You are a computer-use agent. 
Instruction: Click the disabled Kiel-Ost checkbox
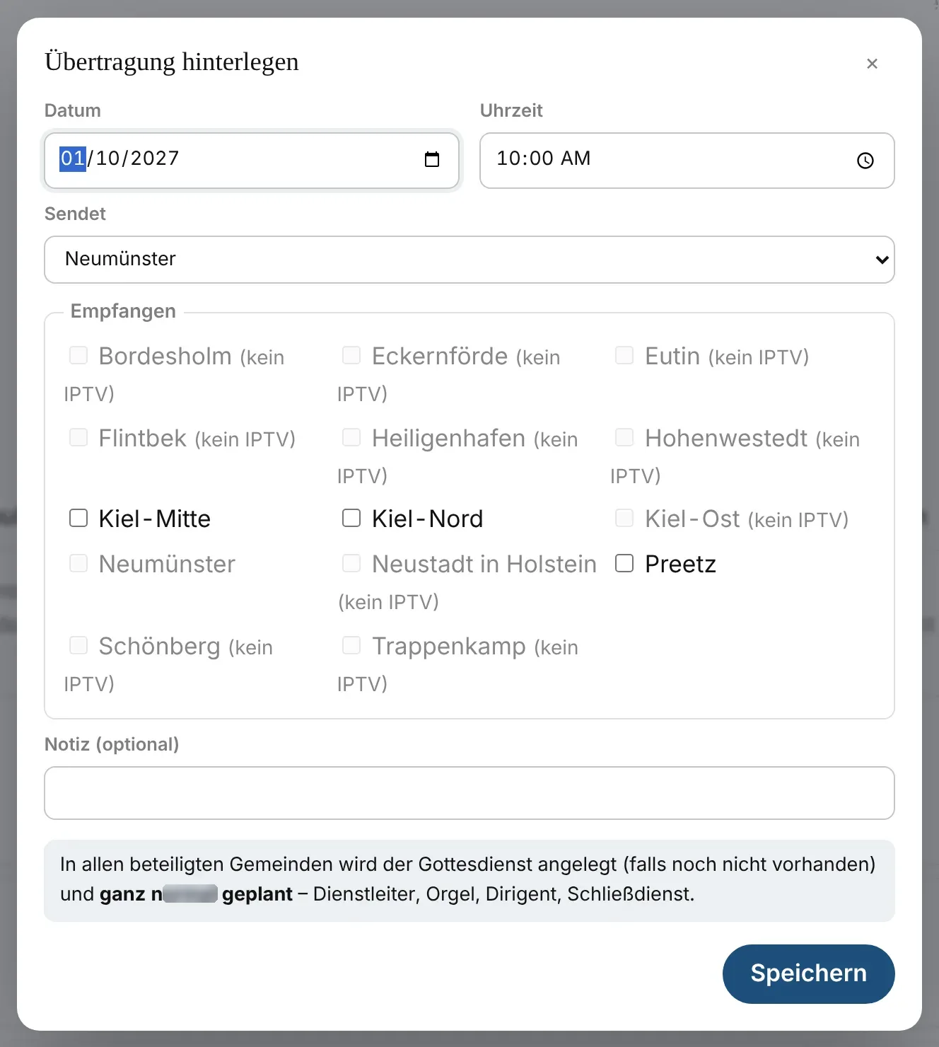[624, 518]
